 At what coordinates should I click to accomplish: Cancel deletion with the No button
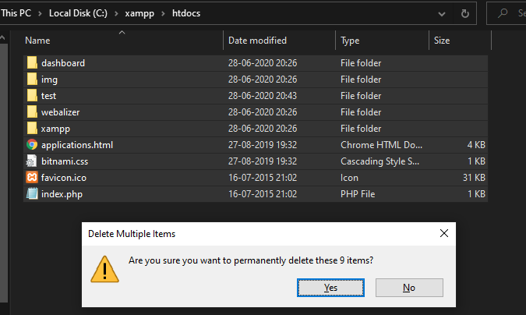[409, 288]
